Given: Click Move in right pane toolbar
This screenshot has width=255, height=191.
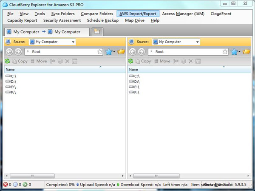Looking at the screenshot, I should point(162,61).
